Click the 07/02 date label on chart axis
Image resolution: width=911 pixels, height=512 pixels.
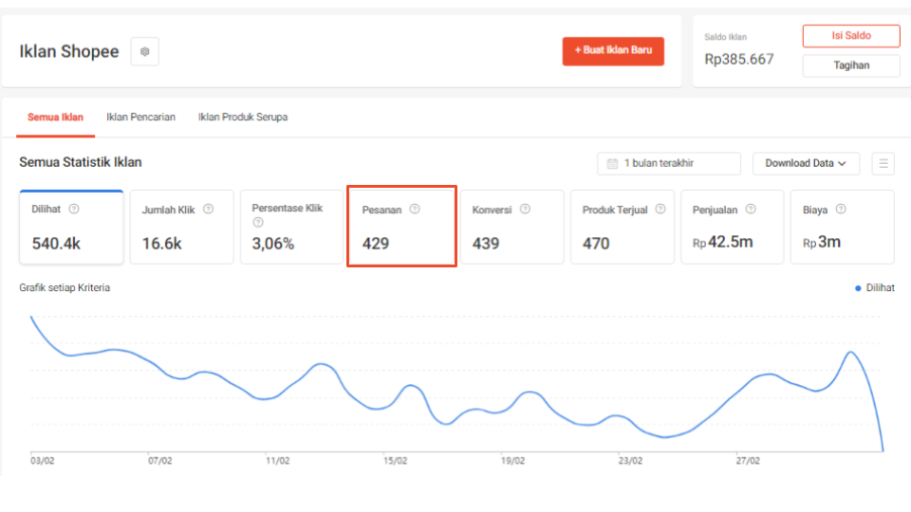click(x=159, y=461)
